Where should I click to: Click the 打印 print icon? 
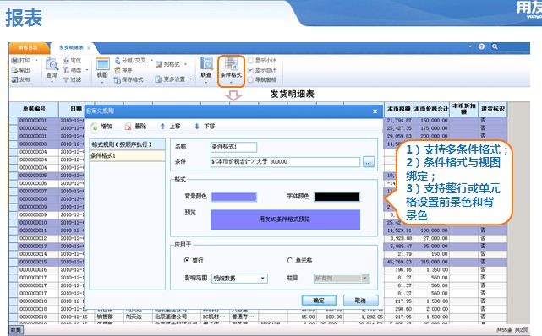(x=15, y=61)
